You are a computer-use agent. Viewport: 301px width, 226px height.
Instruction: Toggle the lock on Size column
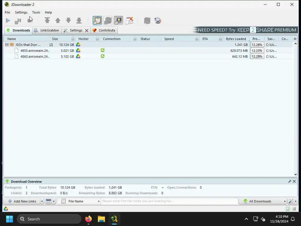(73, 39)
